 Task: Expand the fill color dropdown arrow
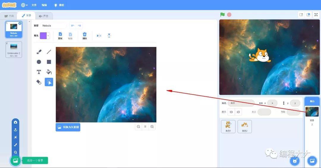pos(48,35)
